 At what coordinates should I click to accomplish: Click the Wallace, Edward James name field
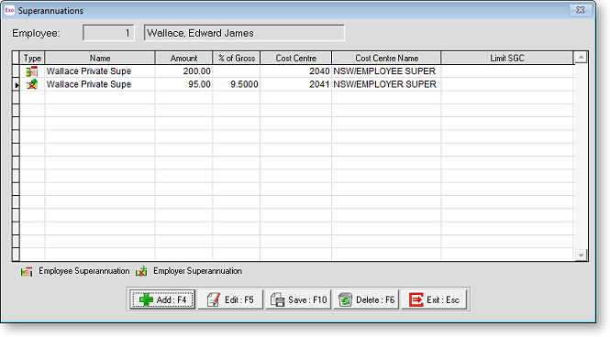[x=244, y=33]
